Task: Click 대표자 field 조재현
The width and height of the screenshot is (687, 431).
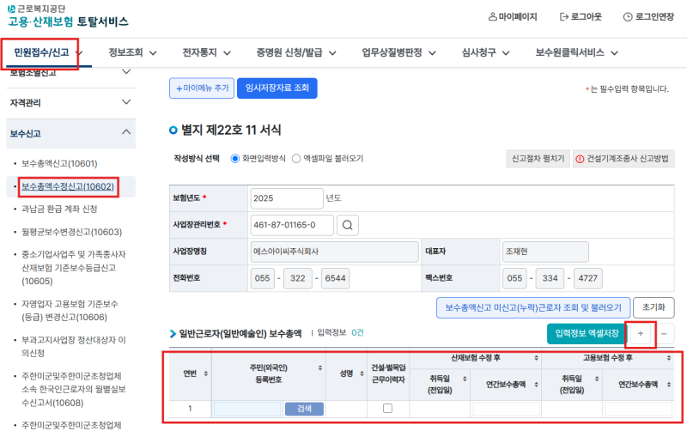Action: (x=545, y=252)
